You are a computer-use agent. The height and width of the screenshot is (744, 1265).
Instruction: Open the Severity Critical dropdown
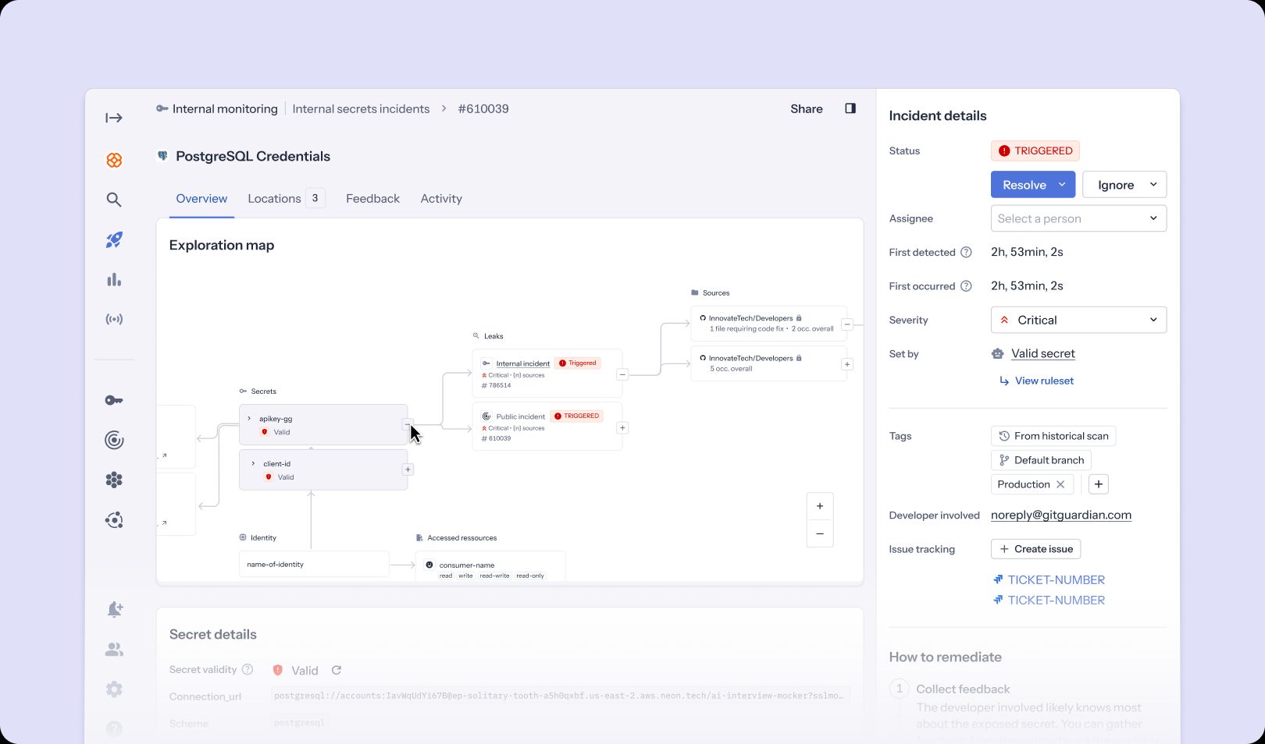(x=1078, y=320)
